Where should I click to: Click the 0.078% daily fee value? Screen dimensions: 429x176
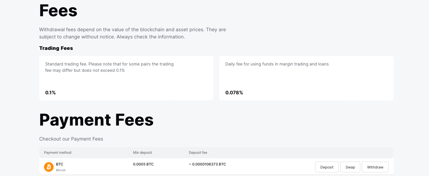(234, 93)
